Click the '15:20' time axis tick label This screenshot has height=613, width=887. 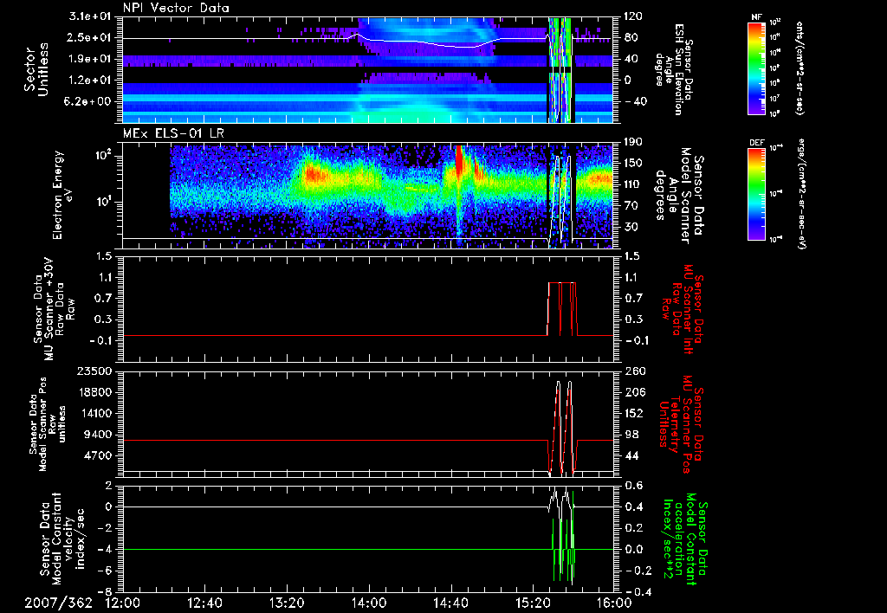coord(533,603)
